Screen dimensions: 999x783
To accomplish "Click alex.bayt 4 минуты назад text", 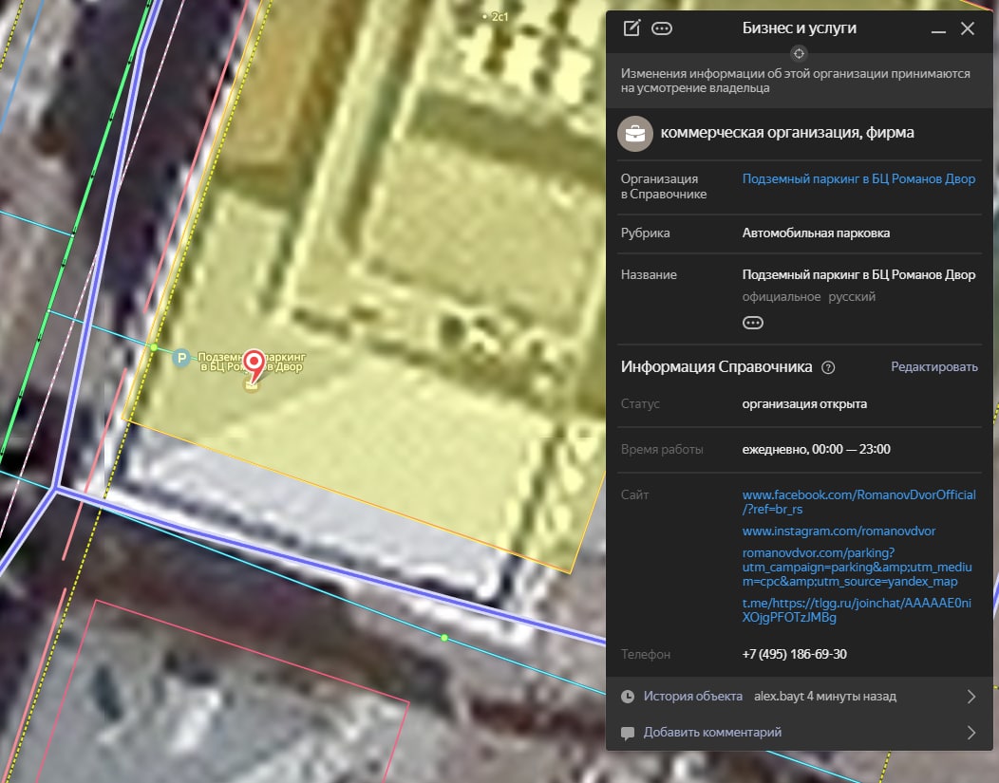I will 825,697.
